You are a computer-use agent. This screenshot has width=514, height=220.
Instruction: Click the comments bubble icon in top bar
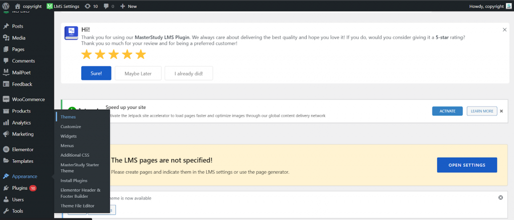point(106,6)
